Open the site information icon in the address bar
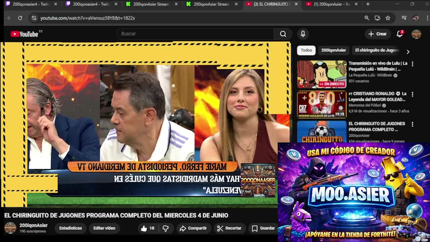 pyautogui.click(x=34, y=18)
